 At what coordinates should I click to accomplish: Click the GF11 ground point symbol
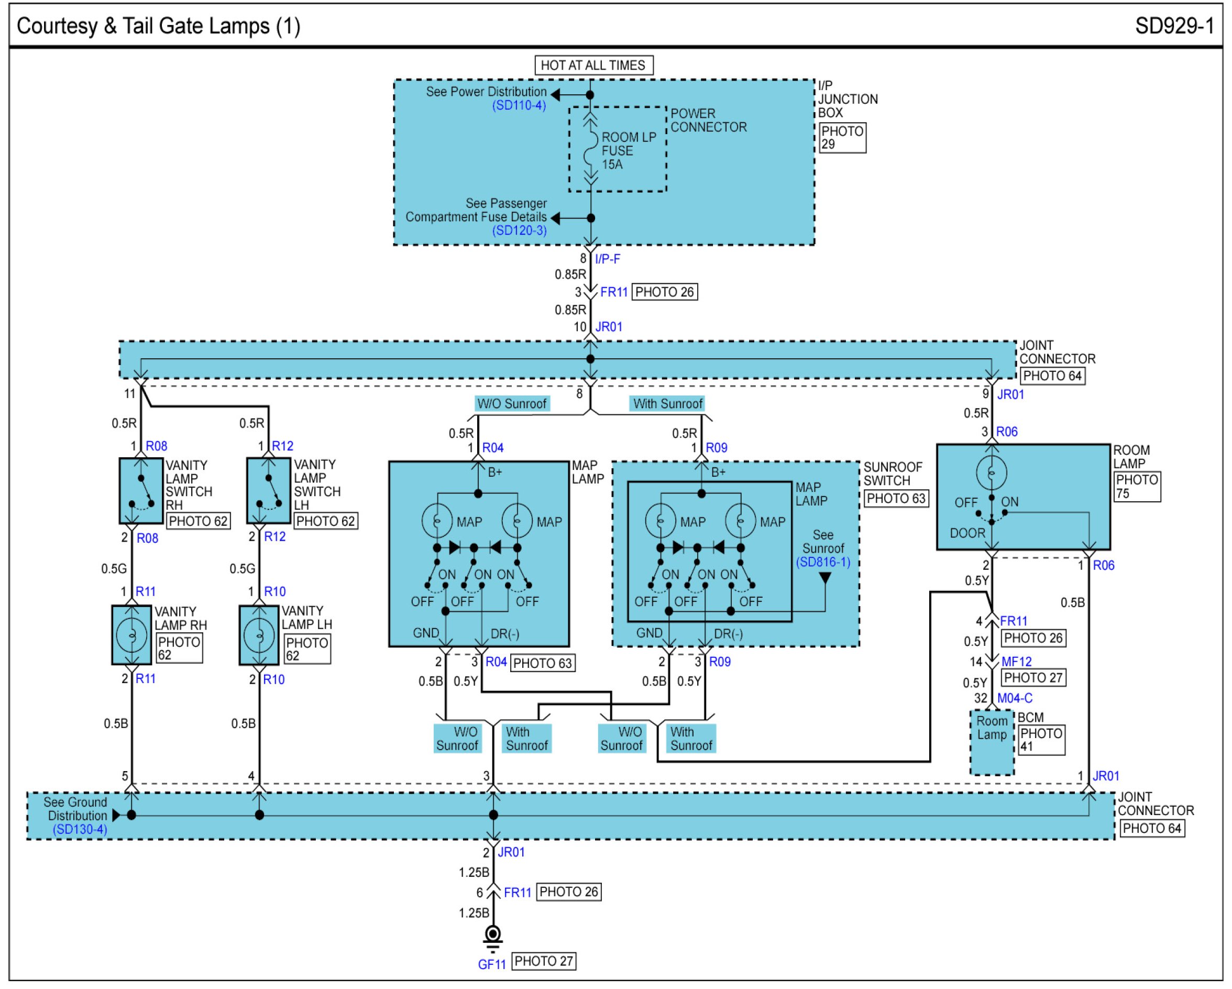[x=492, y=935]
